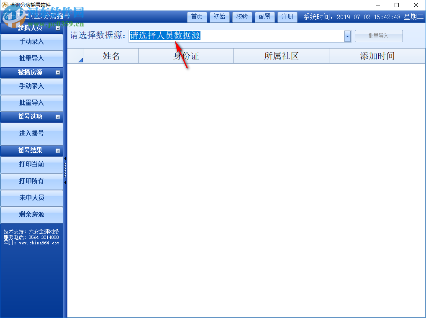Open the 配置 menu item
Viewport: 426px width, 318px height.
click(x=264, y=17)
